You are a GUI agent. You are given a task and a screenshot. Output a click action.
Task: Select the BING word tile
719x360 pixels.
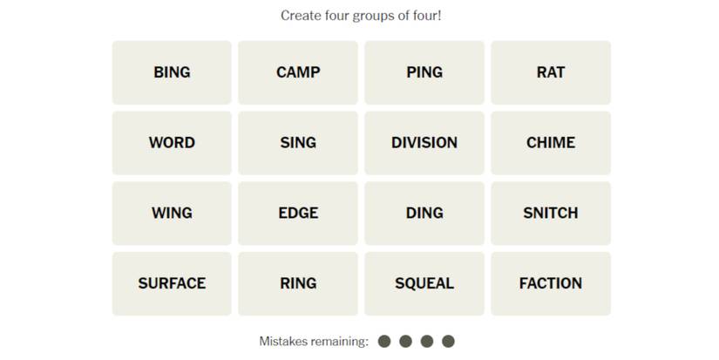coord(172,72)
